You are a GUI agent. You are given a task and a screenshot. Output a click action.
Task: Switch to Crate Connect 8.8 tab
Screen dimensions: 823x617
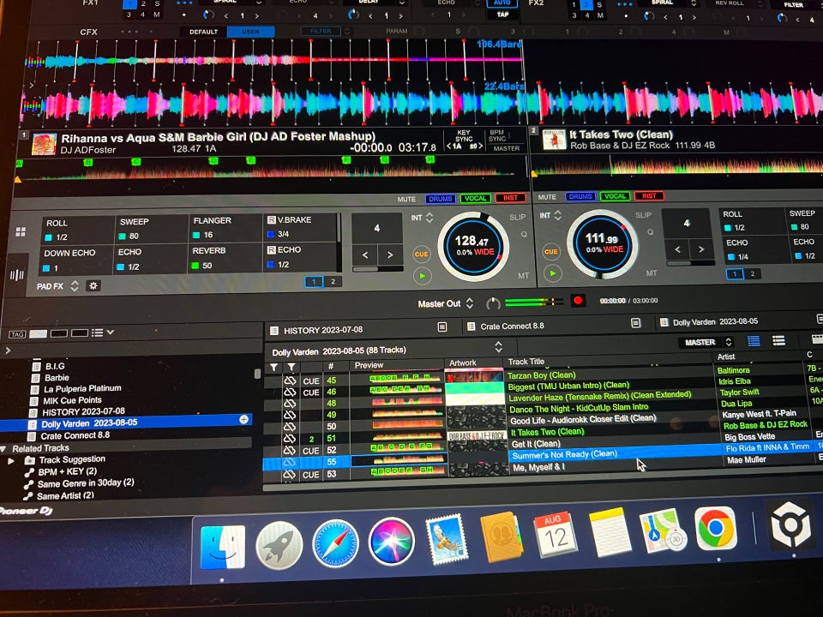[x=505, y=326]
